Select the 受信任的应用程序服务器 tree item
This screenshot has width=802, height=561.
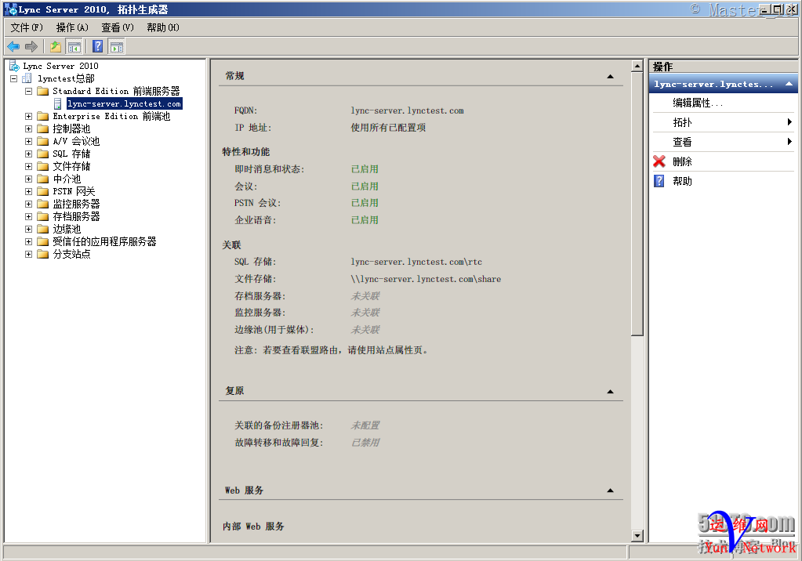click(x=105, y=241)
